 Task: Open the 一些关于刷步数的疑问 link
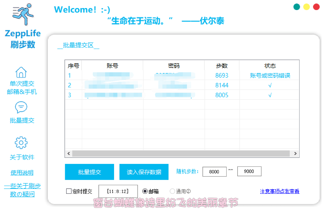[22, 190]
